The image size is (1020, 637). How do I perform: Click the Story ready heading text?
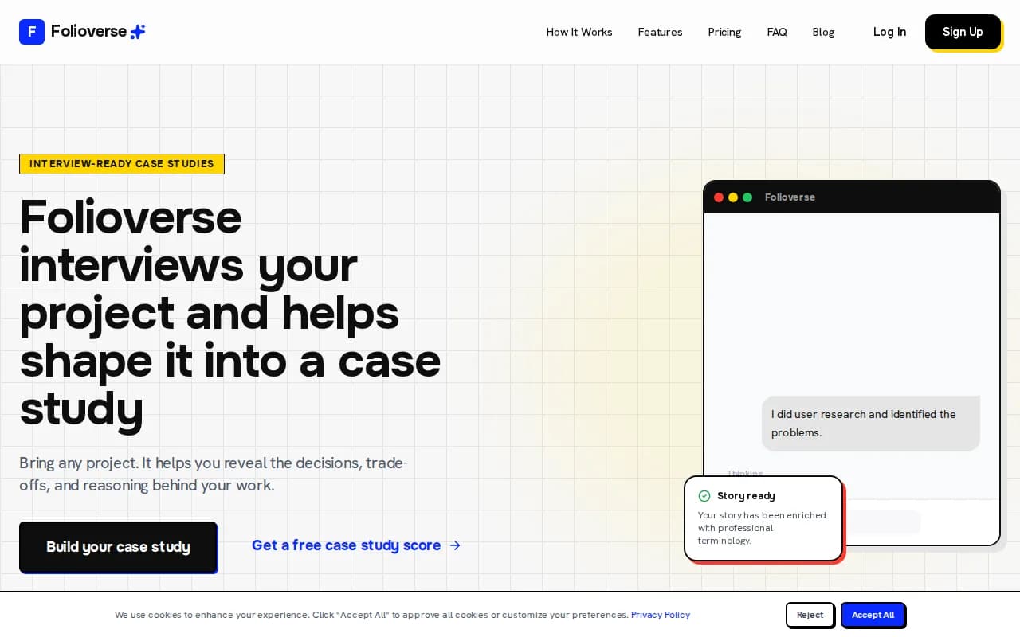746,496
